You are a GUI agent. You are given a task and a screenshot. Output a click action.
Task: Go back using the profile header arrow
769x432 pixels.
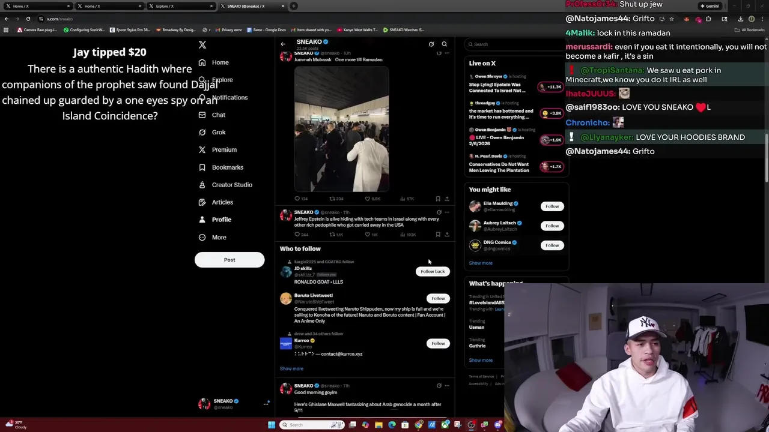[x=283, y=44]
